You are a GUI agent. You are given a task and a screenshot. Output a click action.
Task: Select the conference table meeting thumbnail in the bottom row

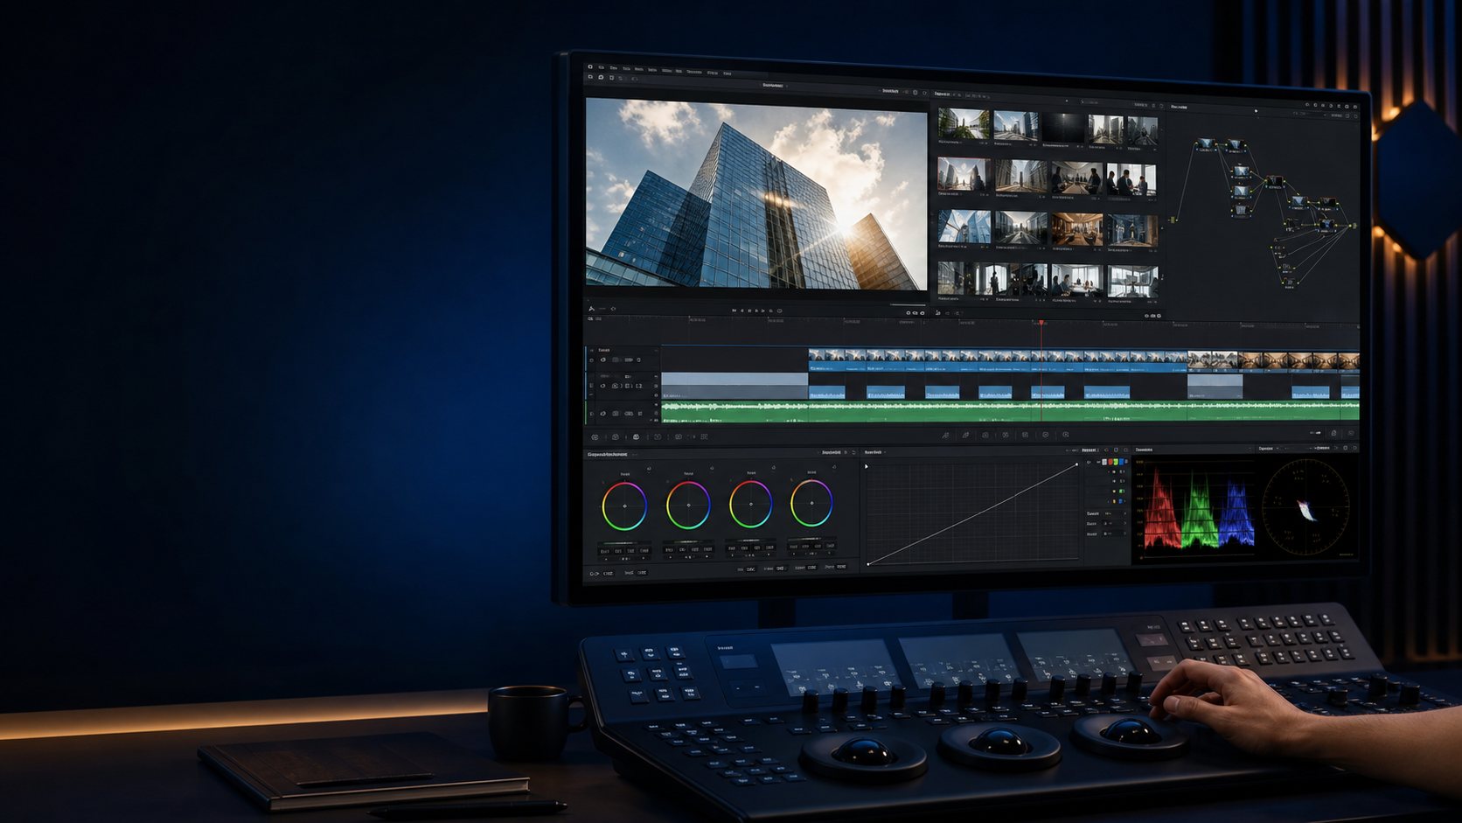1076,281
